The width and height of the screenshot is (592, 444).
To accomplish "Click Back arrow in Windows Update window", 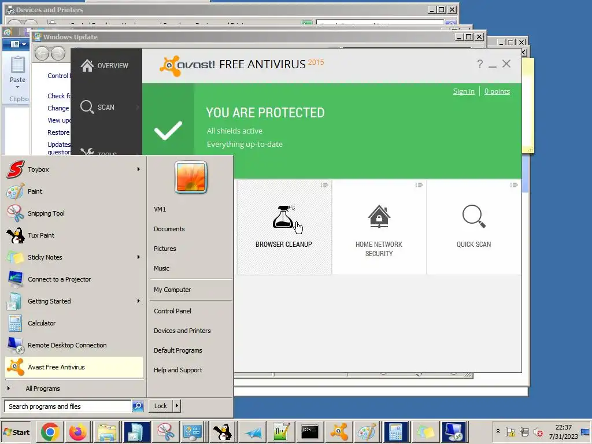I will [42, 54].
